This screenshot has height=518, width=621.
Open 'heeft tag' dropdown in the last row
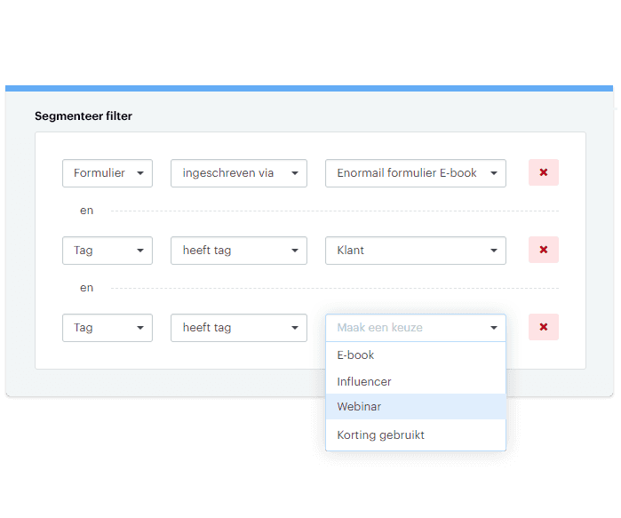(239, 328)
